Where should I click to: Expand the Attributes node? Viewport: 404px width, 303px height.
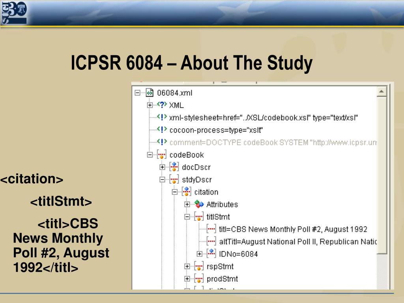pyautogui.click(x=187, y=204)
